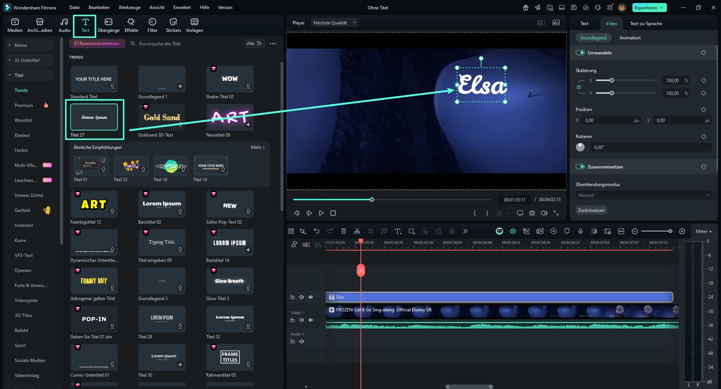Mute the Video 1 track speaker
This screenshot has width=721, height=389.
click(301, 320)
